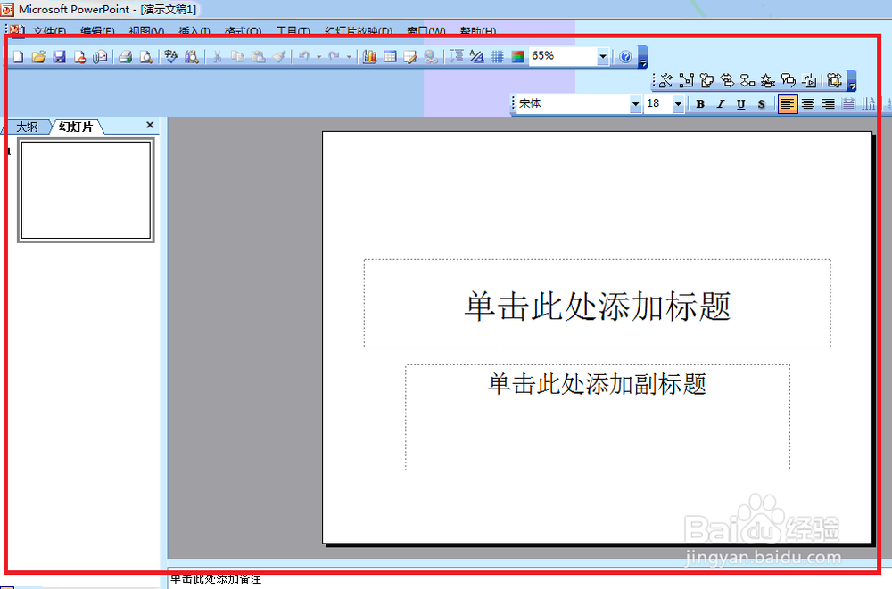Activate the Format Painter
Image resolution: width=892 pixels, height=589 pixels.
click(277, 56)
